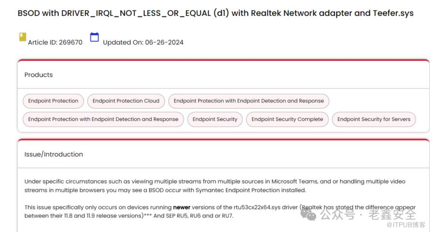Click the Article ID 269670 text
Image resolution: width=430 pixels, height=232 pixels.
(x=55, y=42)
